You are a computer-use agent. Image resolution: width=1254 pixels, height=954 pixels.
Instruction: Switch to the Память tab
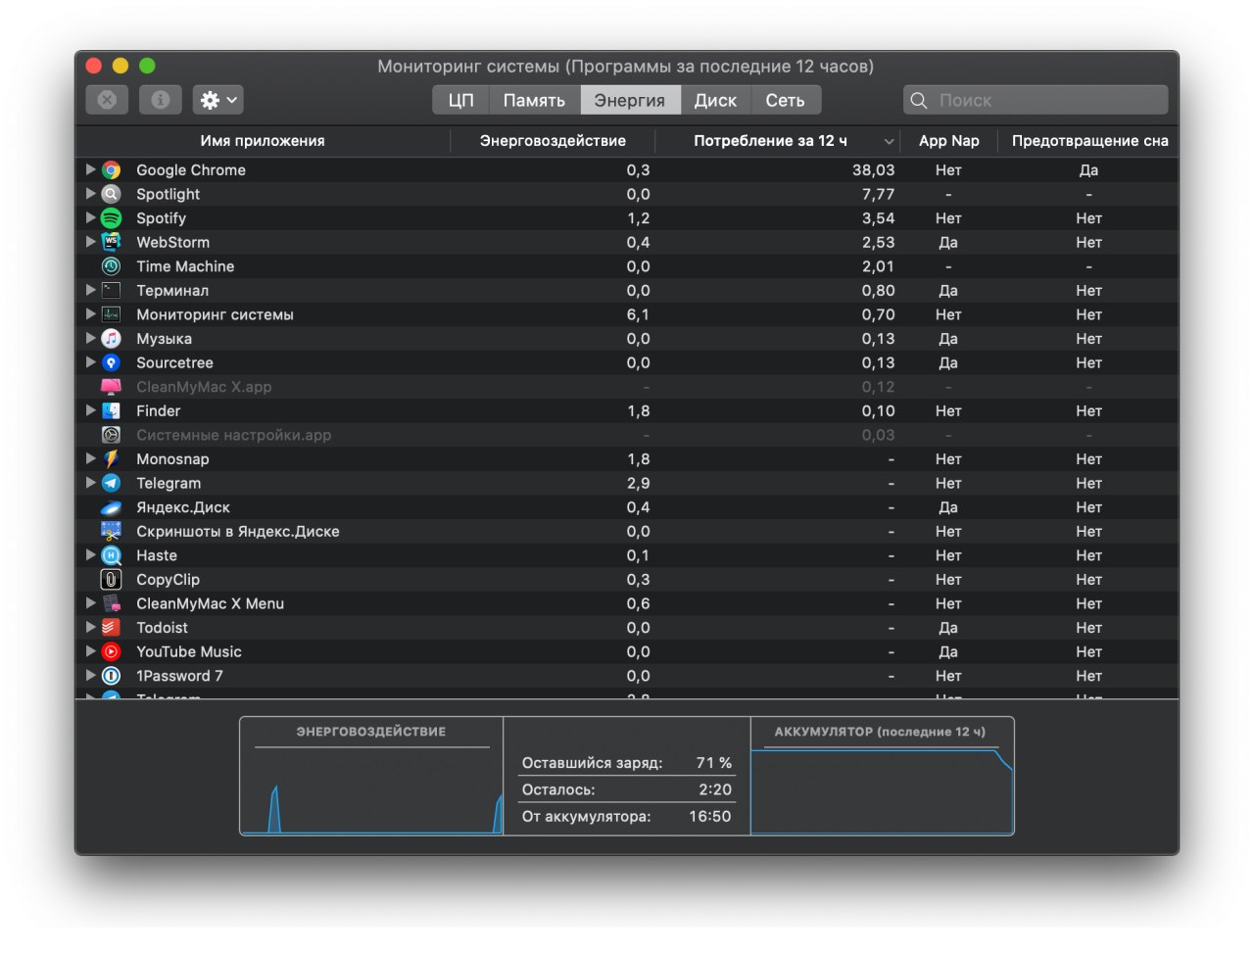tap(534, 100)
